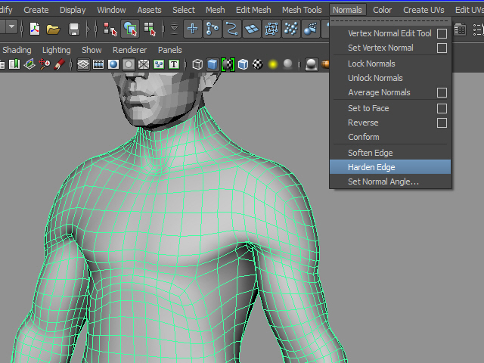Toggle the gate mask icon
Screen dimensions: 484x363
129,64
